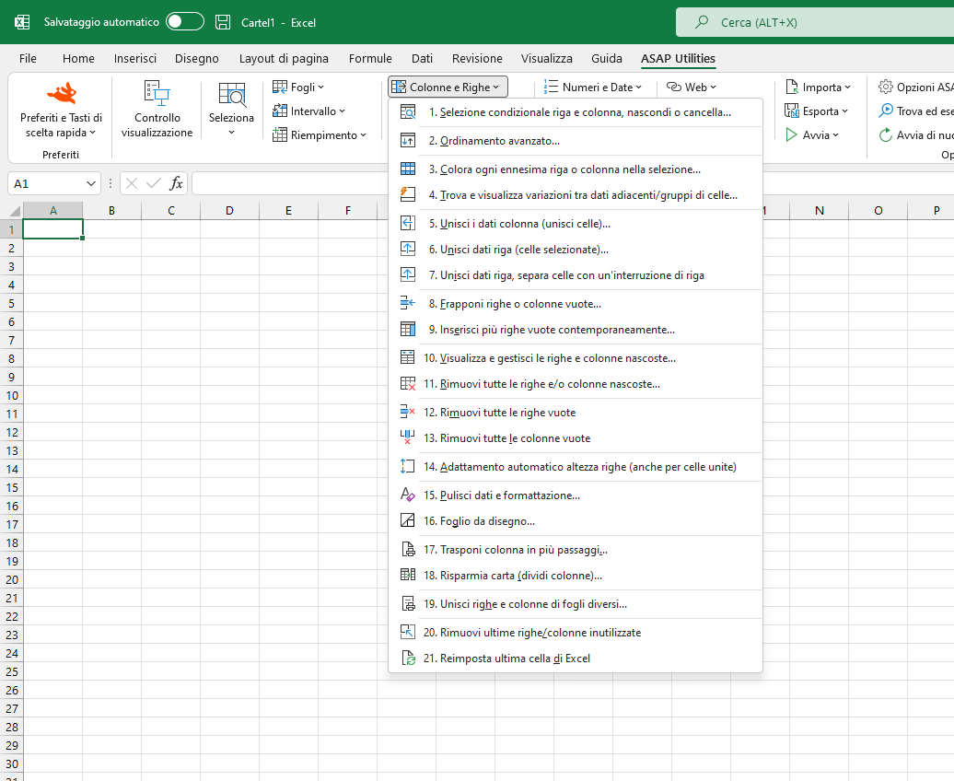954x781 pixels.
Task: Switch to the Formule ribbon tab
Action: coord(370,58)
